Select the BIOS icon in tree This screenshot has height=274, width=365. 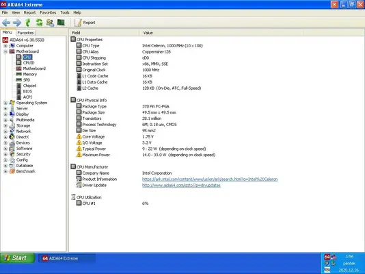[19, 91]
